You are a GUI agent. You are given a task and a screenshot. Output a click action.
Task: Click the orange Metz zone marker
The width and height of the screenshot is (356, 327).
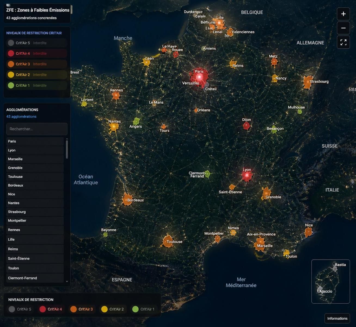point(274,62)
